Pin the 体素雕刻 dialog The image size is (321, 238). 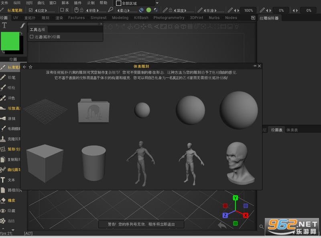pos(254,66)
